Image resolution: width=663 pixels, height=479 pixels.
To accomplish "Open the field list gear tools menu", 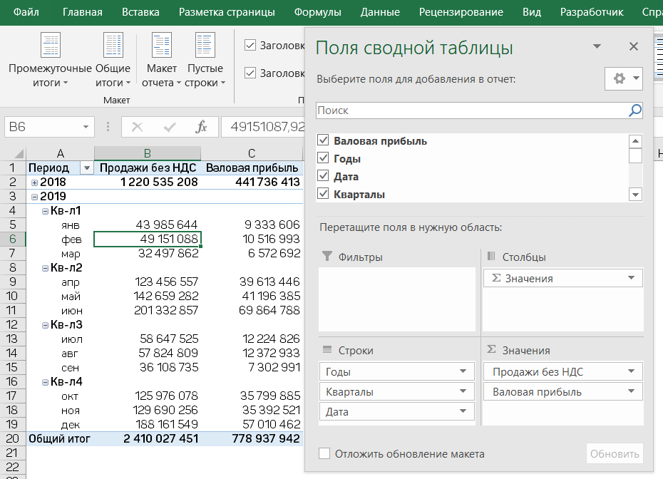I will click(x=624, y=78).
